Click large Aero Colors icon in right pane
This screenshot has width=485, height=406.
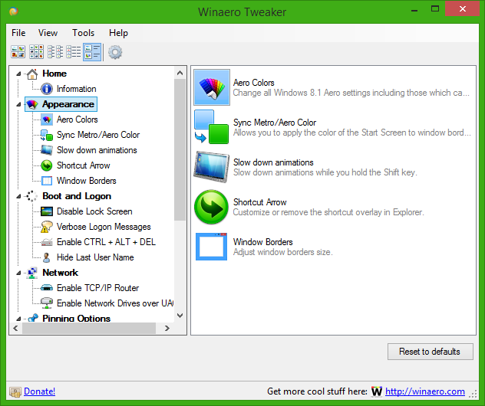point(212,87)
